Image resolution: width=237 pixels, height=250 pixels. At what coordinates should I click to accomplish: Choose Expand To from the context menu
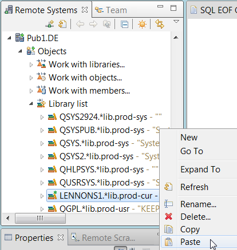click(x=199, y=170)
